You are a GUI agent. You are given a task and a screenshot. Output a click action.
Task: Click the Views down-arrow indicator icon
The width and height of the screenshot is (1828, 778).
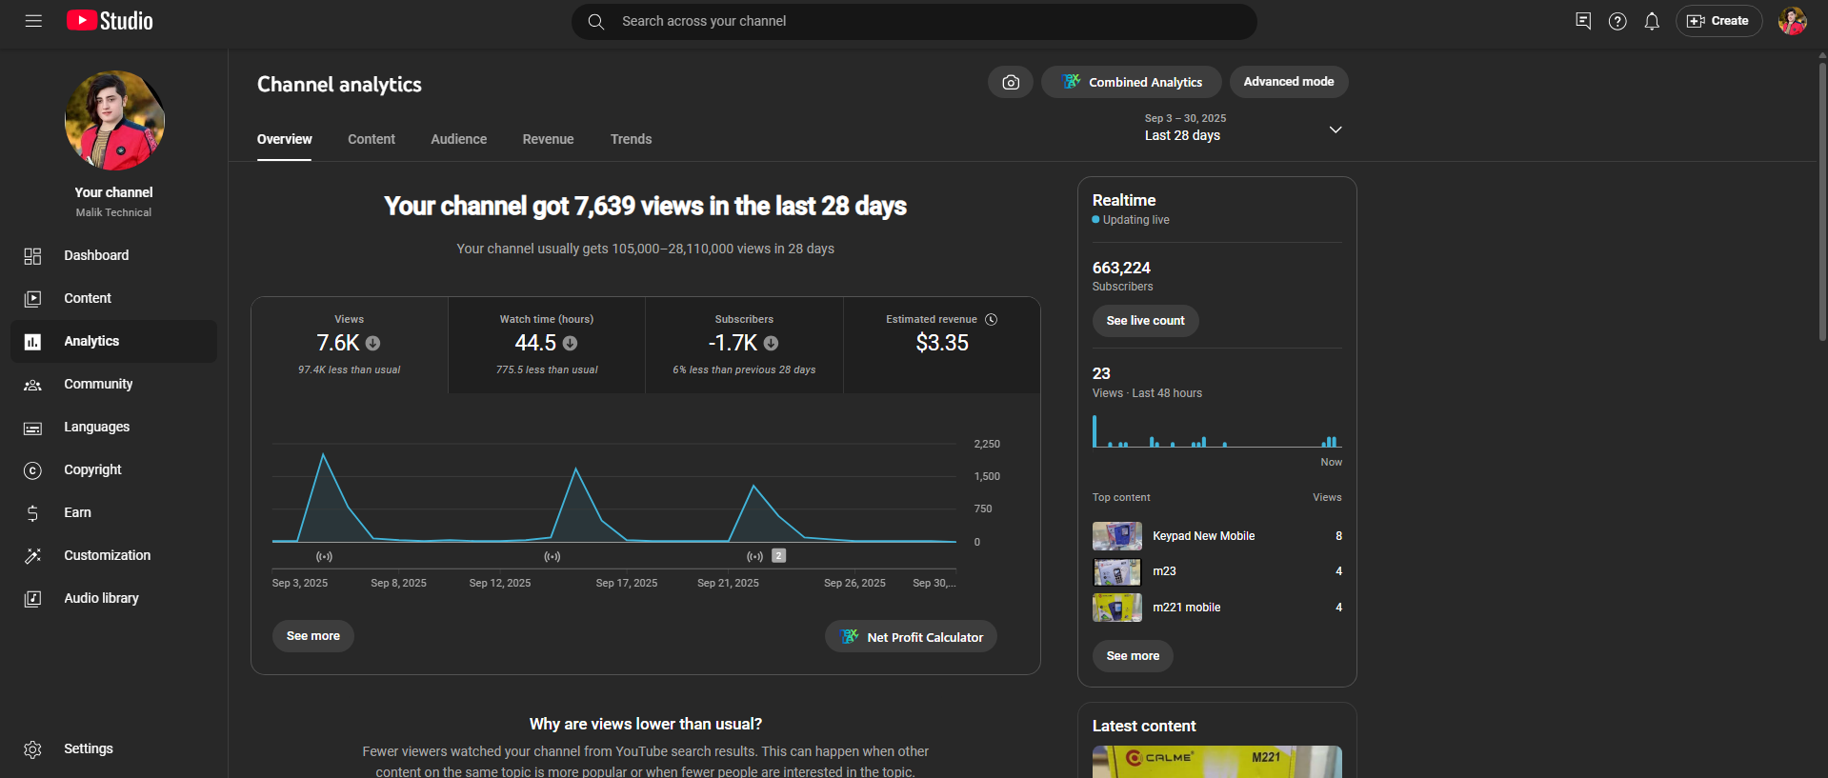373,343
